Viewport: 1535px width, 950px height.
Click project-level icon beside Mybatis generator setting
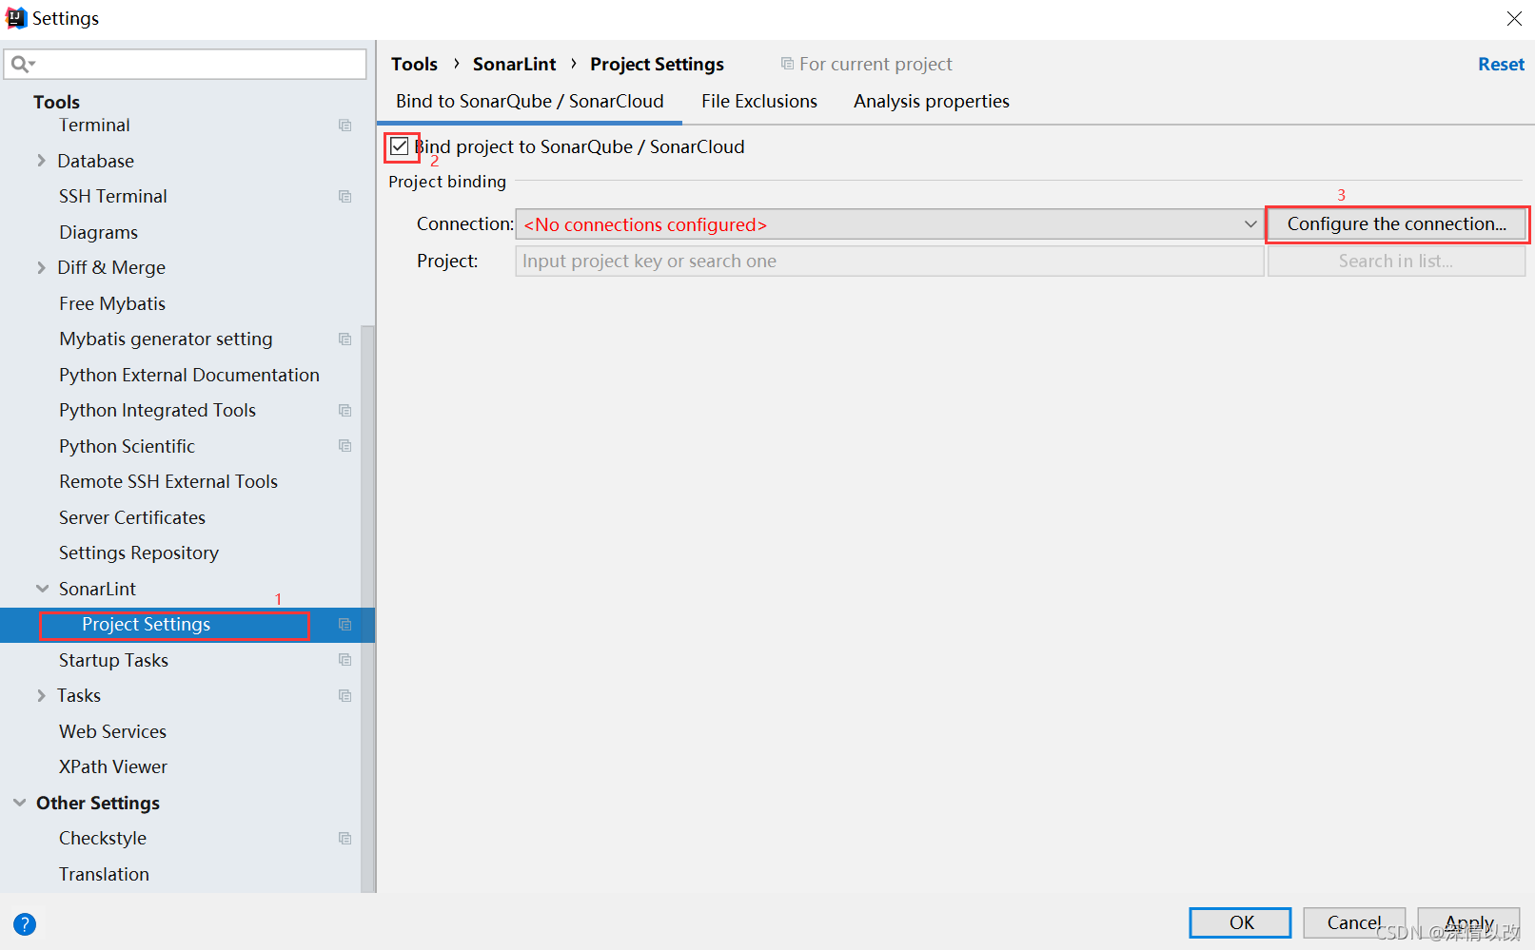[x=344, y=339]
